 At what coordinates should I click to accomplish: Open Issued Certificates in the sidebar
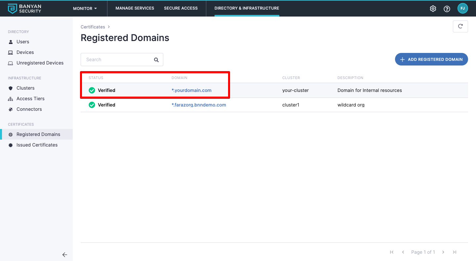pos(37,145)
